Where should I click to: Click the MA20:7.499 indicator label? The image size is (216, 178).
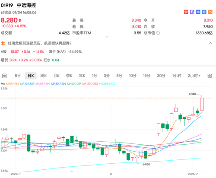click(43, 84)
